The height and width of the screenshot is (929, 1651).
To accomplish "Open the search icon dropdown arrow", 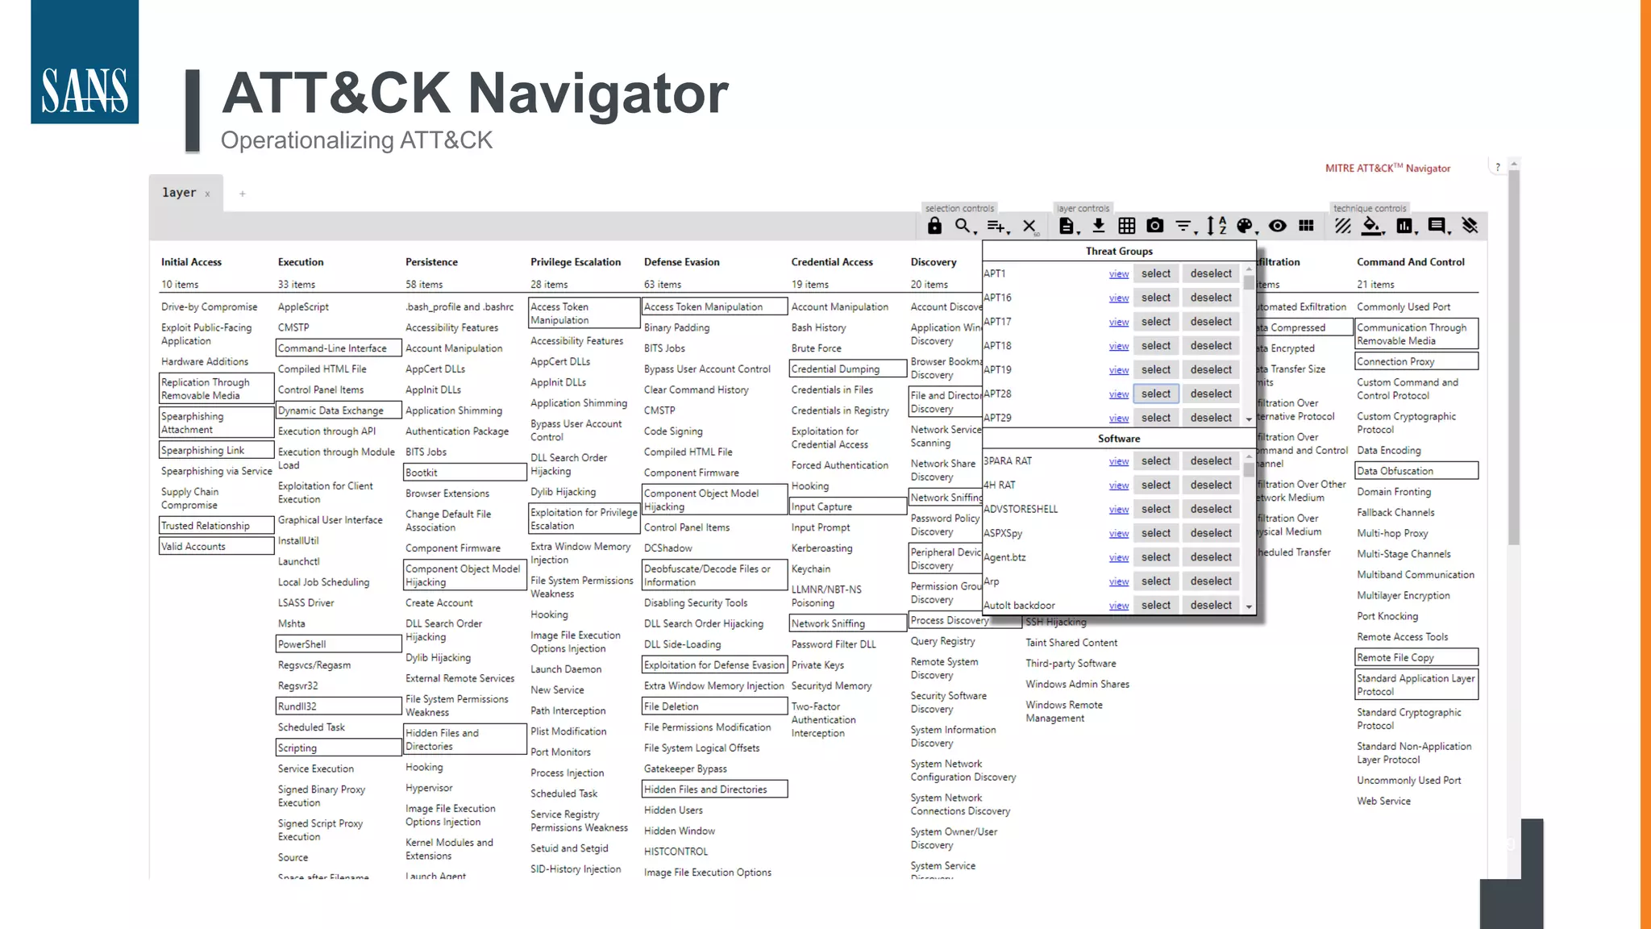I will pos(975,233).
